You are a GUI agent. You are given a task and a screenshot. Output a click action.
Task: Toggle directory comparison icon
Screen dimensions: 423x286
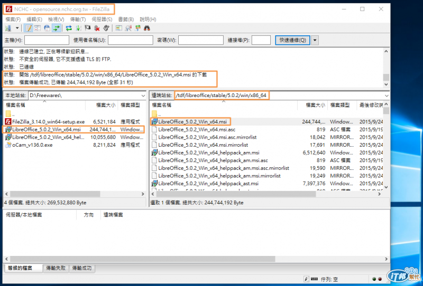[128, 28]
